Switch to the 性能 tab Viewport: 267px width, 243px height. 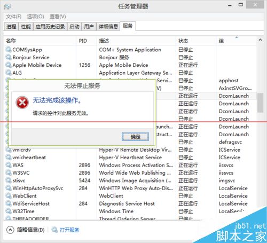click(x=26, y=27)
